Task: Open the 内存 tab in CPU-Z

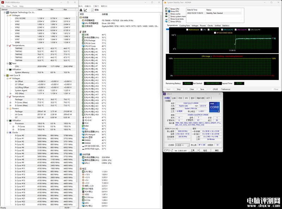Action: click(180, 98)
